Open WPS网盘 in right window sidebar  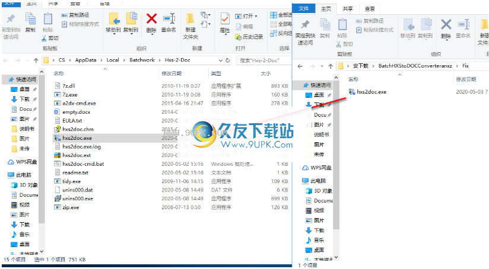click(316, 168)
